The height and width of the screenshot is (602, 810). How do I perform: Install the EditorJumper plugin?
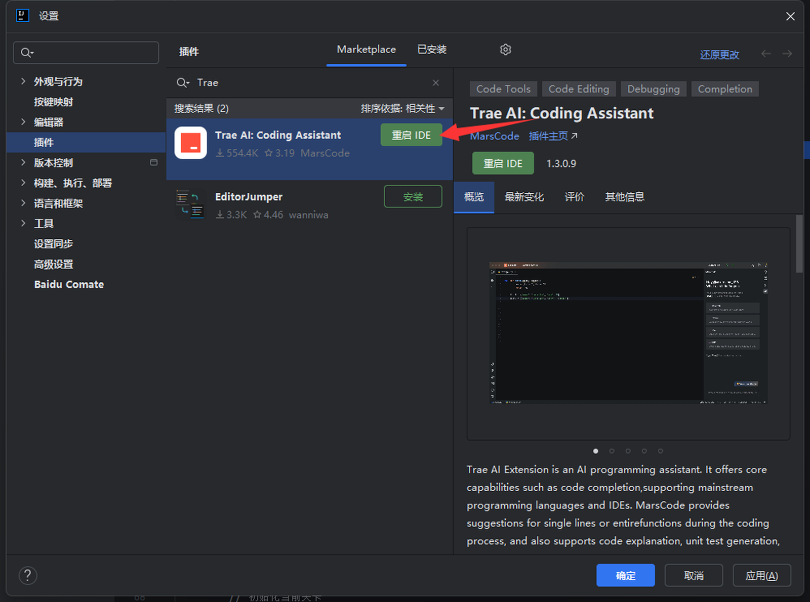click(413, 197)
